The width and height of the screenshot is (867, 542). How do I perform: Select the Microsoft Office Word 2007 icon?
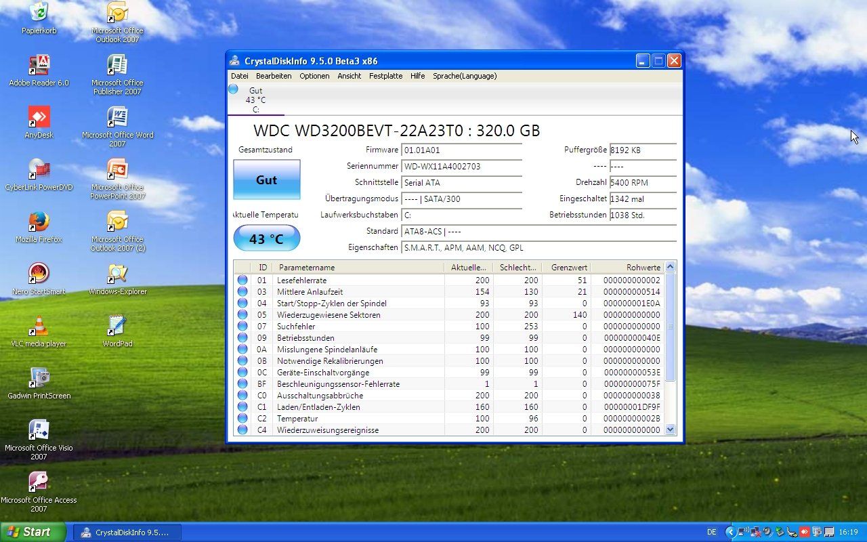click(117, 127)
